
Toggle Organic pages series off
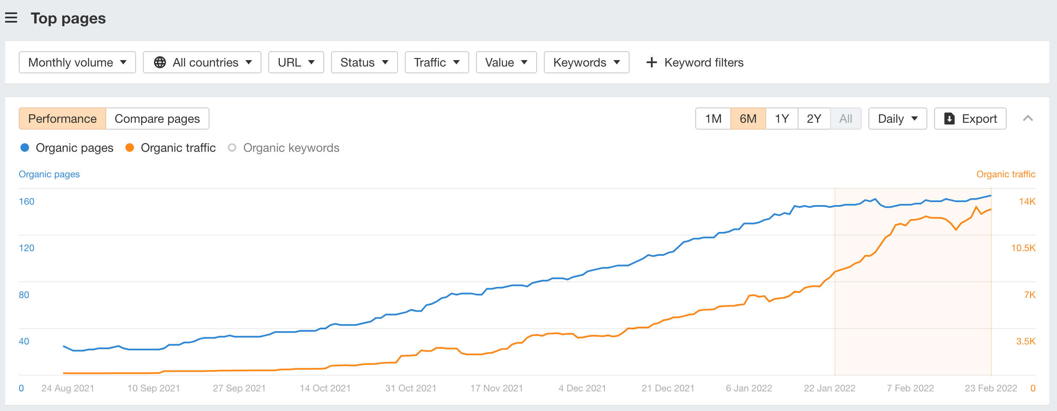click(67, 148)
